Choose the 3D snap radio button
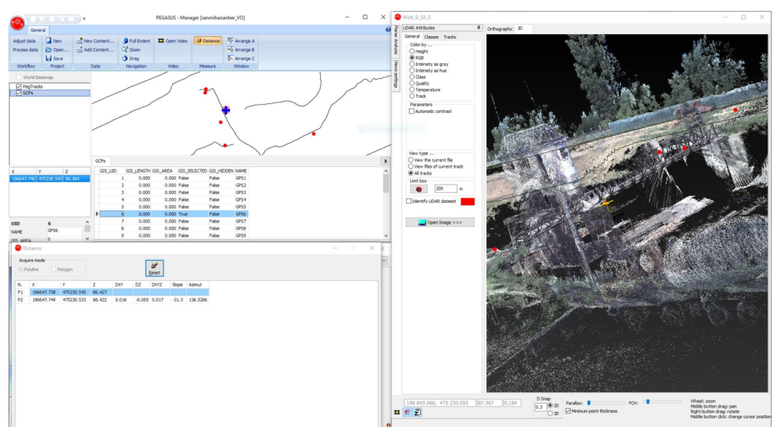 click(550, 413)
